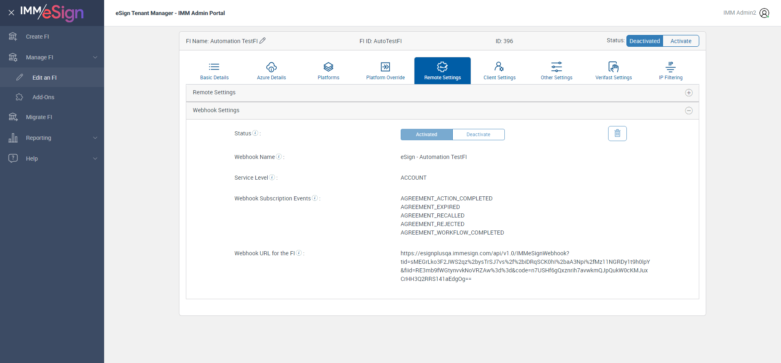
Task: Show info tooltip for Status
Action: (x=255, y=133)
